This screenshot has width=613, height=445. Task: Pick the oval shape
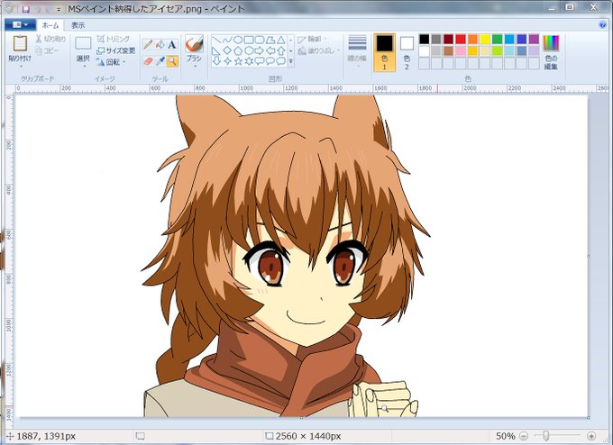pos(238,40)
